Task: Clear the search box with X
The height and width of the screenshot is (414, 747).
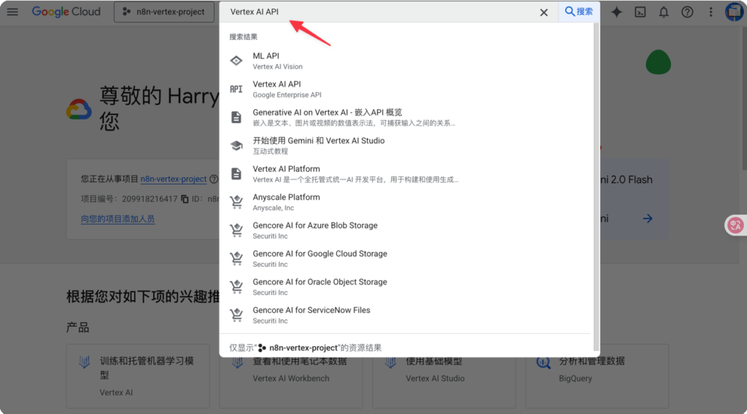Action: tap(543, 12)
